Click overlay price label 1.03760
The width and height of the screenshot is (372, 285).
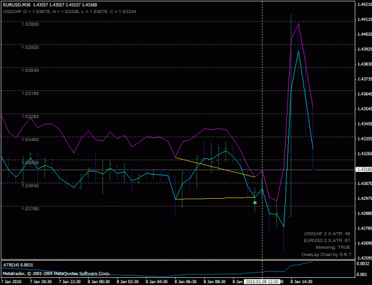pyautogui.click(x=30, y=209)
